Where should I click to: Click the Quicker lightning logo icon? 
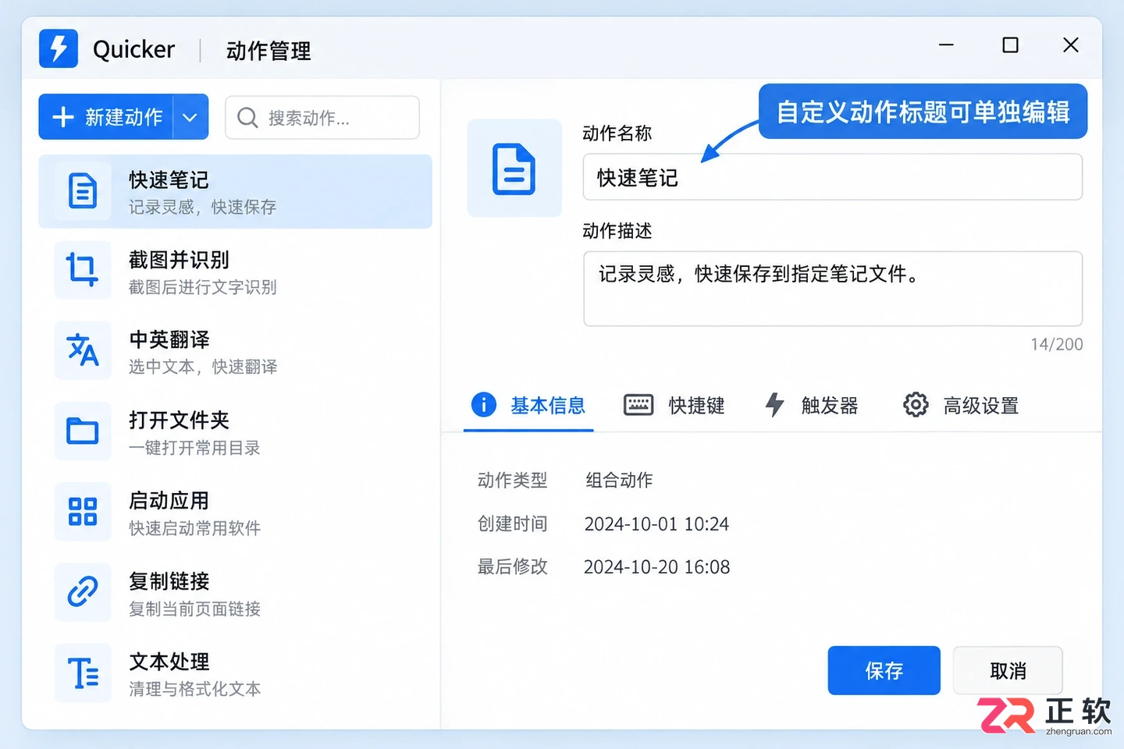pos(59,48)
